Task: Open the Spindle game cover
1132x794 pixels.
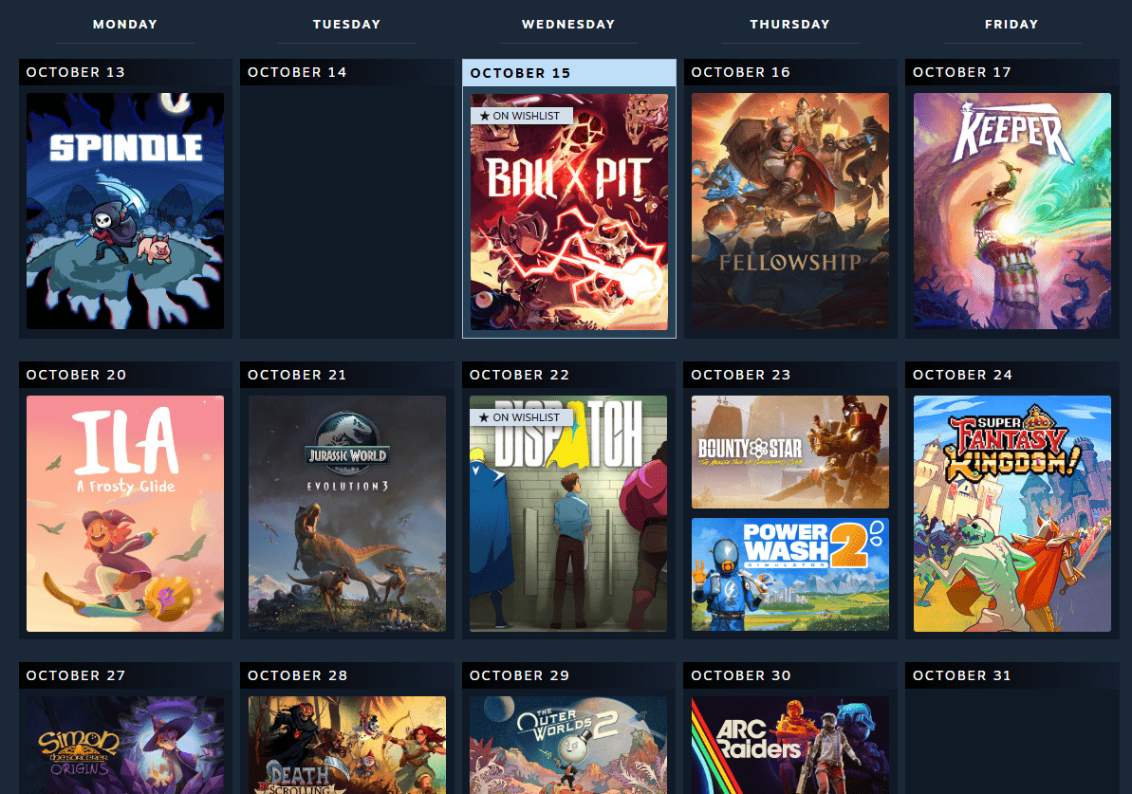Action: point(125,211)
